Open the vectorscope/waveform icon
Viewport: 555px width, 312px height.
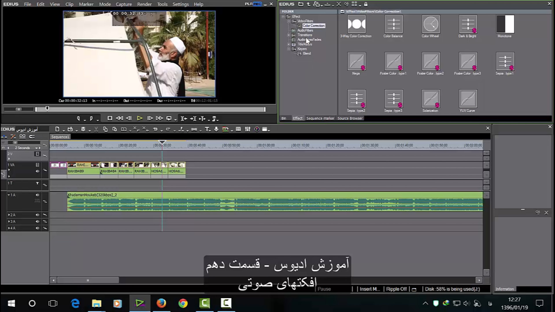pos(257,129)
